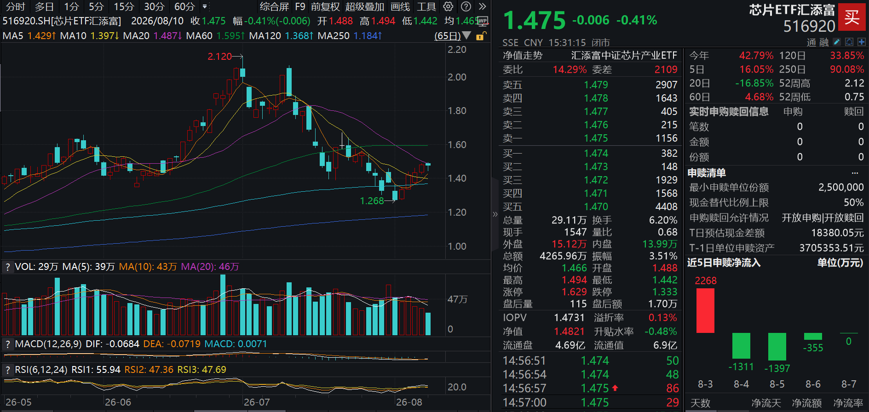The height and width of the screenshot is (412, 869).
Task: Click the 申购 column header
Action: pos(793,112)
